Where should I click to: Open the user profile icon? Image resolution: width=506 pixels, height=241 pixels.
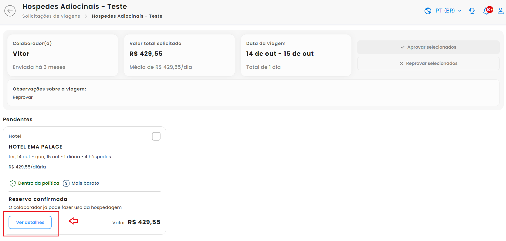500,11
